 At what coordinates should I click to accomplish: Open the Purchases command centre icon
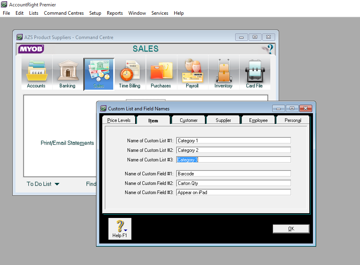(161, 73)
